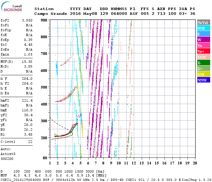Click the yF2 value 30.4

(28, 115)
